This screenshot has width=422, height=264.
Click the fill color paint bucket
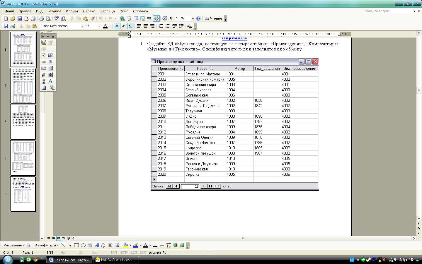[x=125, y=245]
